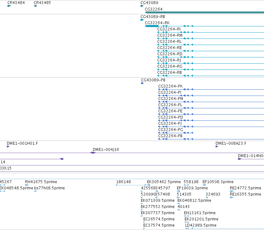
Task: Click the CG32264-PK protein label
Action: [170, 86]
